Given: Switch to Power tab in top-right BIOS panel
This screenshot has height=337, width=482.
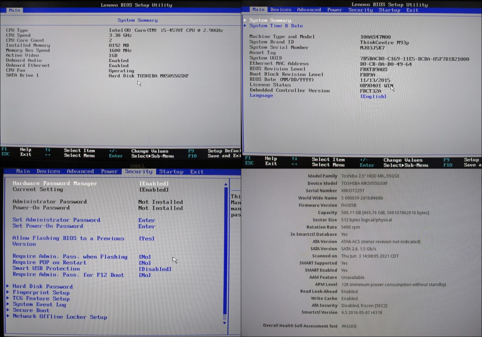Looking at the screenshot, I should [335, 10].
